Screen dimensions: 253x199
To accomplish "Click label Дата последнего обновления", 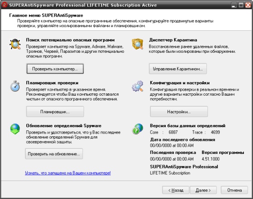I will tap(183, 139).
